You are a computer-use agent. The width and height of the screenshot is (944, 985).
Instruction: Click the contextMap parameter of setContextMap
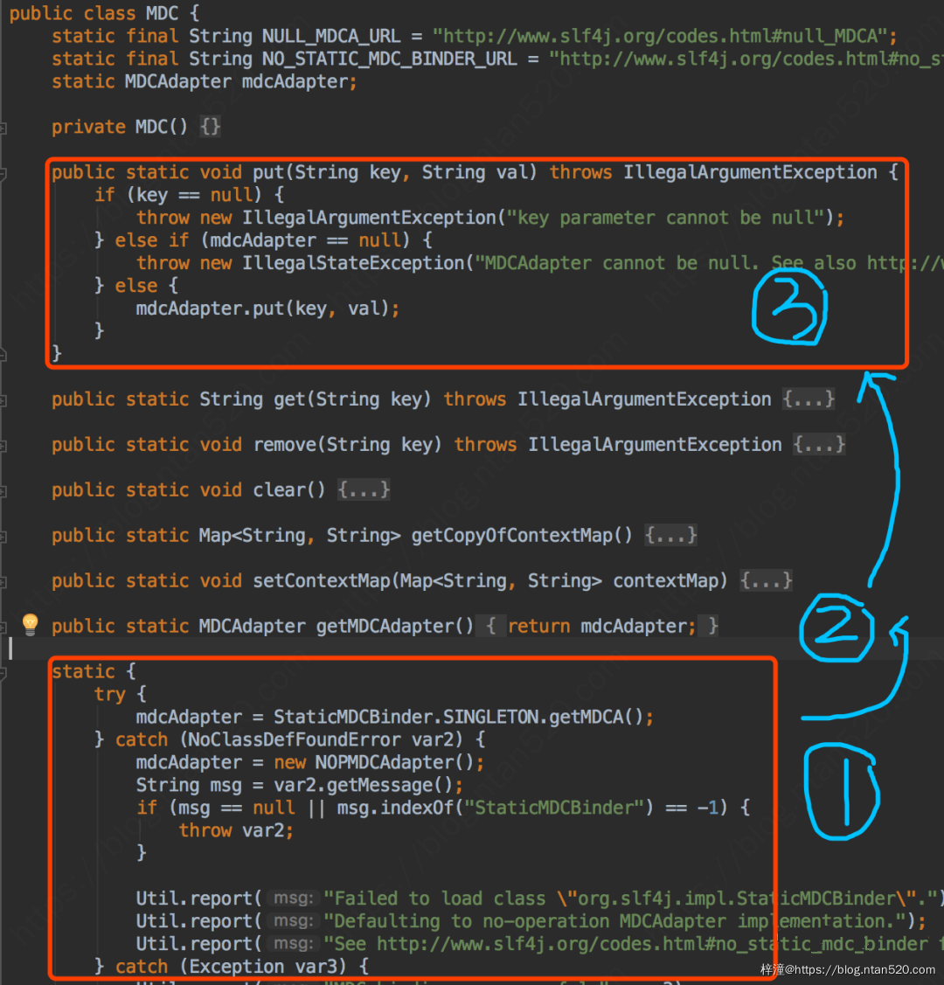pyautogui.click(x=665, y=580)
